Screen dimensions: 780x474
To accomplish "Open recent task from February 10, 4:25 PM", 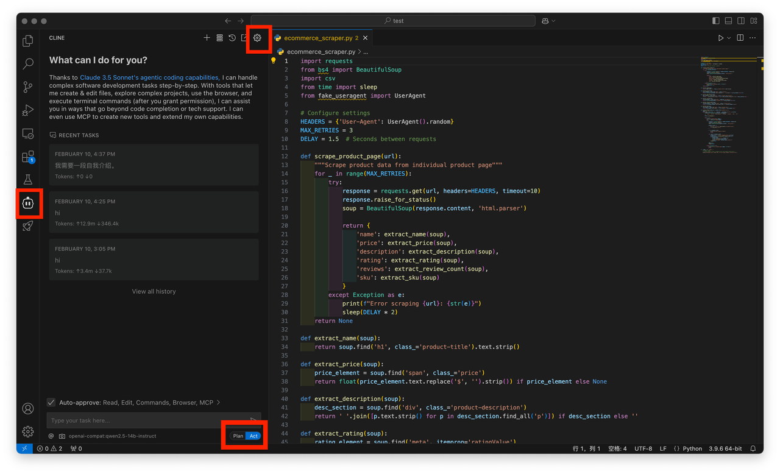I will (154, 212).
